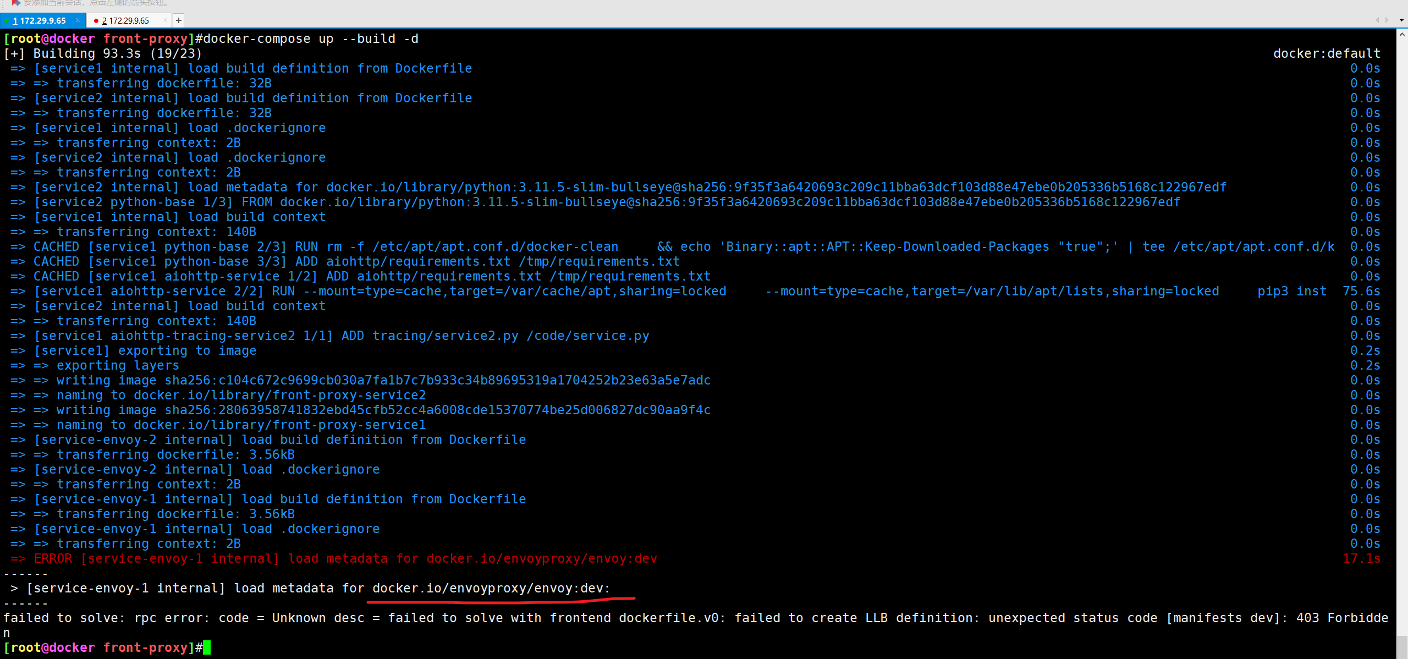Click '403 Forbidde' at end of error line

(x=1342, y=618)
